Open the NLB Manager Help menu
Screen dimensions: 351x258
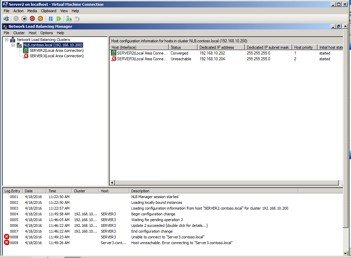point(61,33)
